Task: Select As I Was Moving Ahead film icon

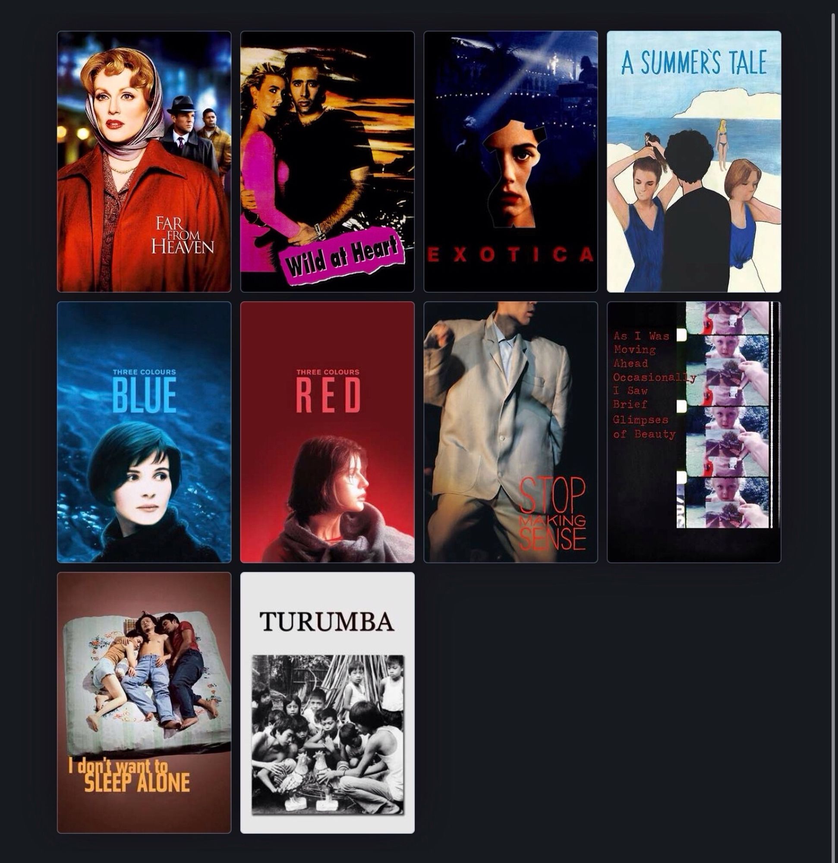Action: tap(694, 432)
